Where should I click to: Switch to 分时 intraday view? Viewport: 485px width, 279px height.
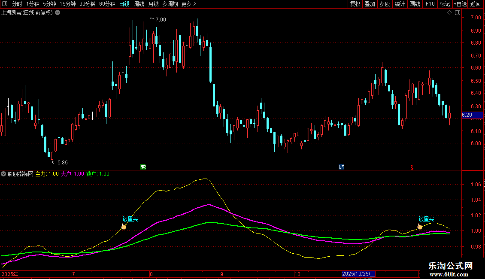(x=17, y=4)
